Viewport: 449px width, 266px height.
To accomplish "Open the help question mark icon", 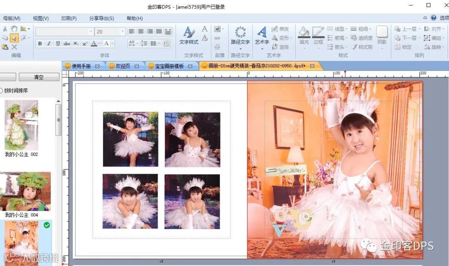I will [x=434, y=18].
